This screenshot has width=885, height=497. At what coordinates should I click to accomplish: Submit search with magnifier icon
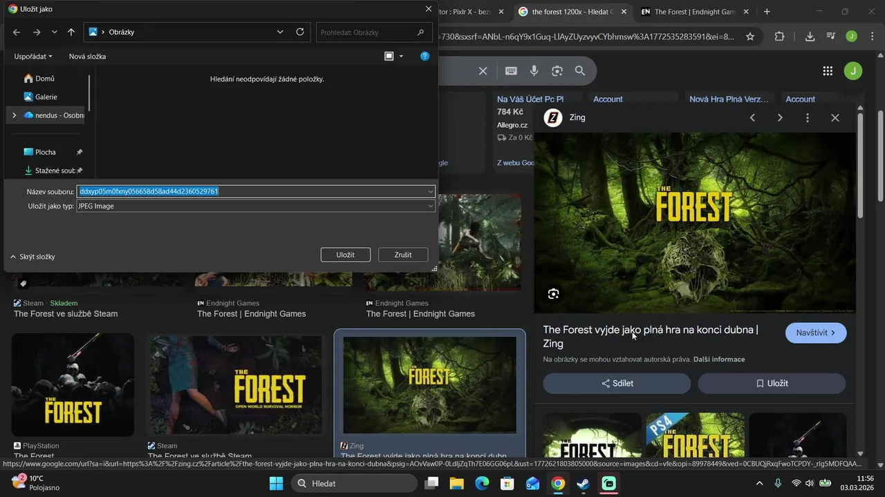pos(580,70)
